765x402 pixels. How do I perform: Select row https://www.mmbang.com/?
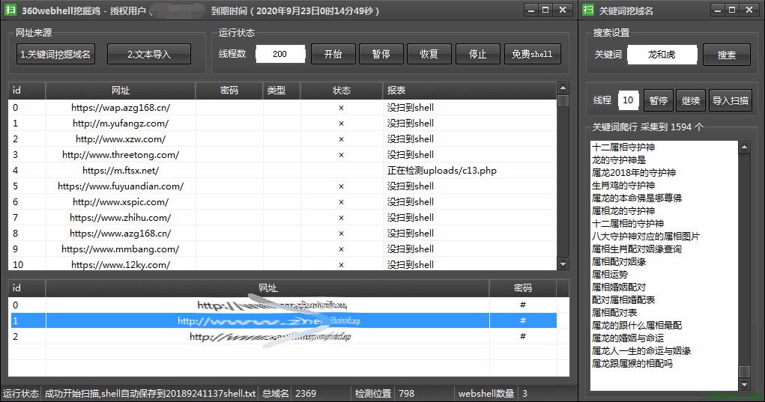282,249
